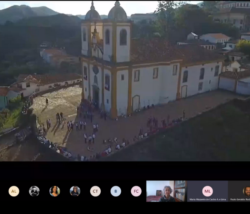
Task: Select the black-and-white photo participant avatar
Action: tap(34, 191)
